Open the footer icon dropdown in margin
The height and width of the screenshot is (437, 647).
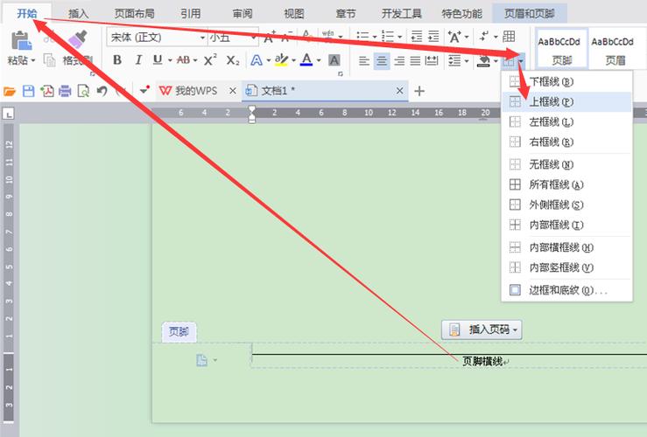(x=214, y=360)
